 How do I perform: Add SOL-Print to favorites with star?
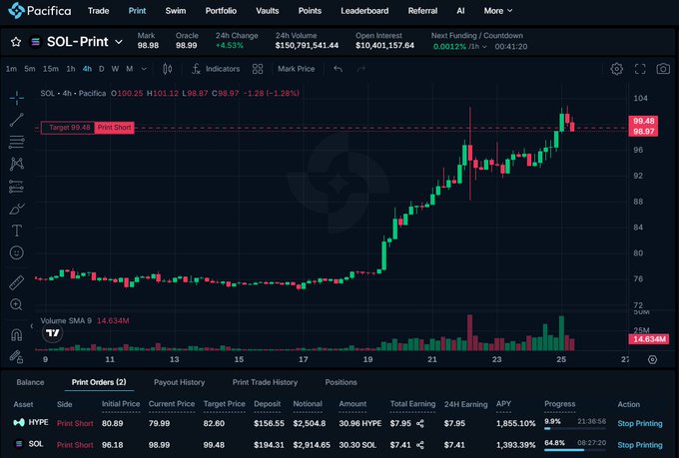coord(16,42)
